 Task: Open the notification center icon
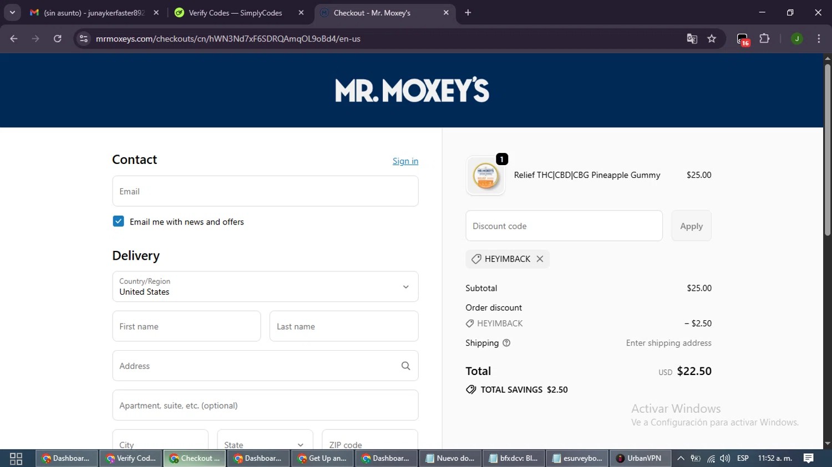[x=809, y=458]
